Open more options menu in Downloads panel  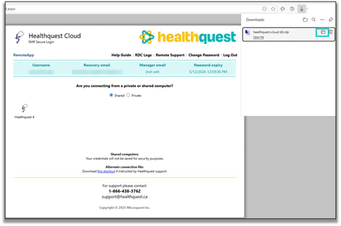[322, 20]
